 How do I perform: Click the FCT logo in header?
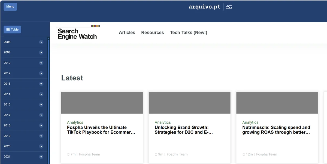[229, 7]
